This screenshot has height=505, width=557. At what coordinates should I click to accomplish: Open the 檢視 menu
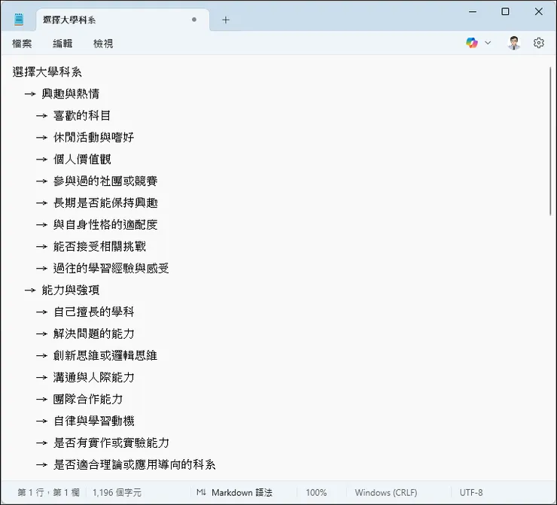[x=103, y=44]
